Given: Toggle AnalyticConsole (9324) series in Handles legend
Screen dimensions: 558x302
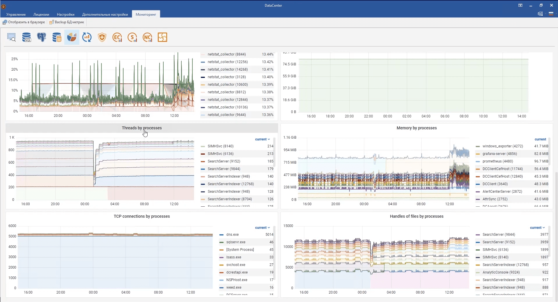Looking at the screenshot, I should [x=501, y=272].
